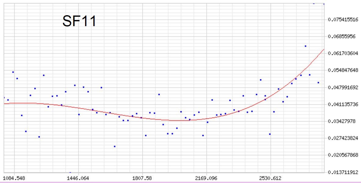Select the 0.013711912 y-axis label
This screenshot has width=361, height=183.
343,172
